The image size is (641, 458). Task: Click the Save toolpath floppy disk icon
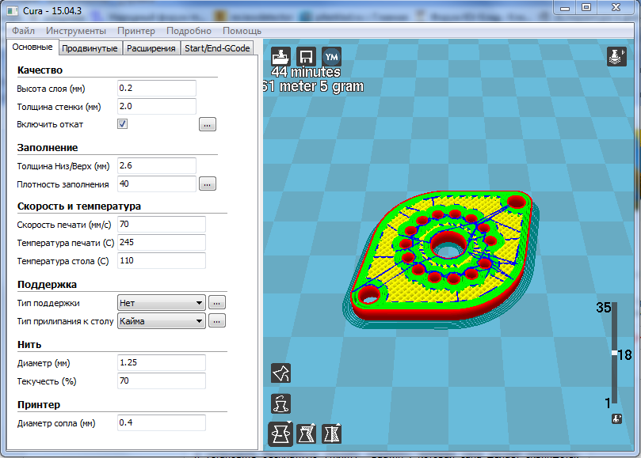[306, 56]
